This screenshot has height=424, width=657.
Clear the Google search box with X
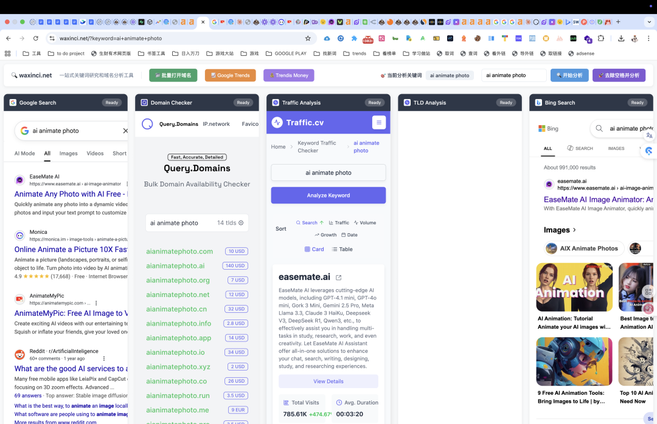pos(125,131)
